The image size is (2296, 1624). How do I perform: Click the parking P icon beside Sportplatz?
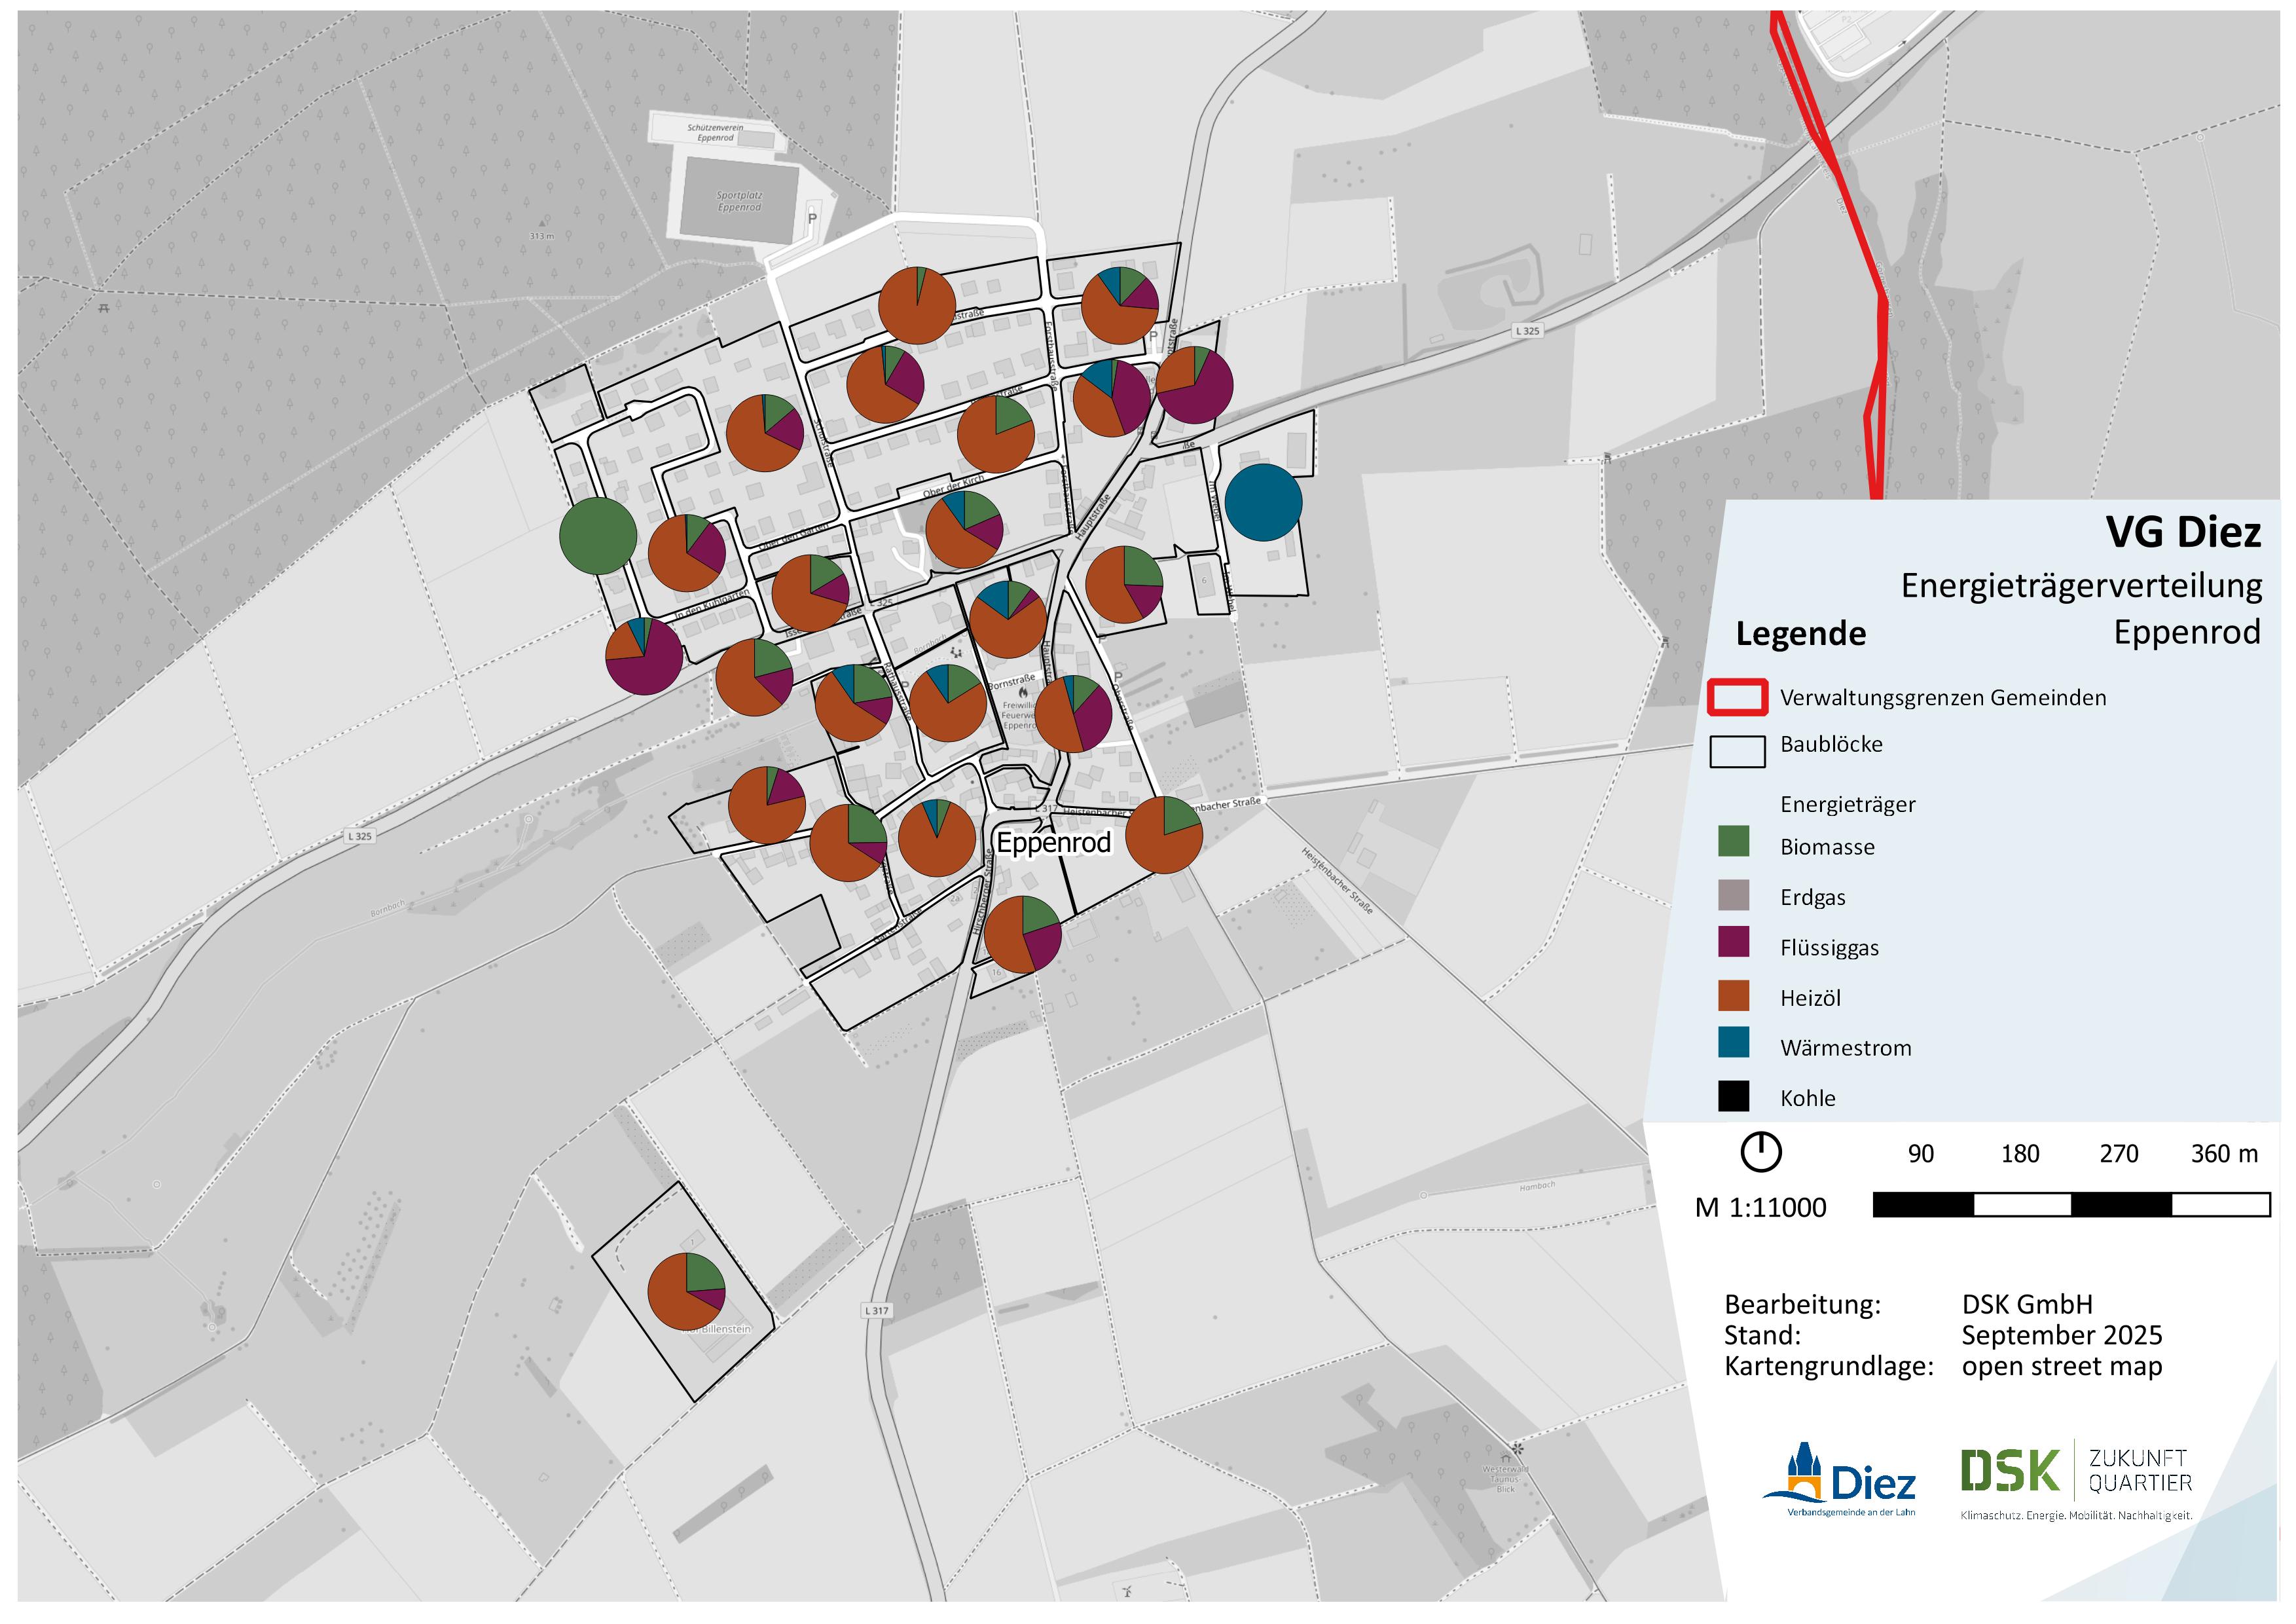pyautogui.click(x=812, y=218)
